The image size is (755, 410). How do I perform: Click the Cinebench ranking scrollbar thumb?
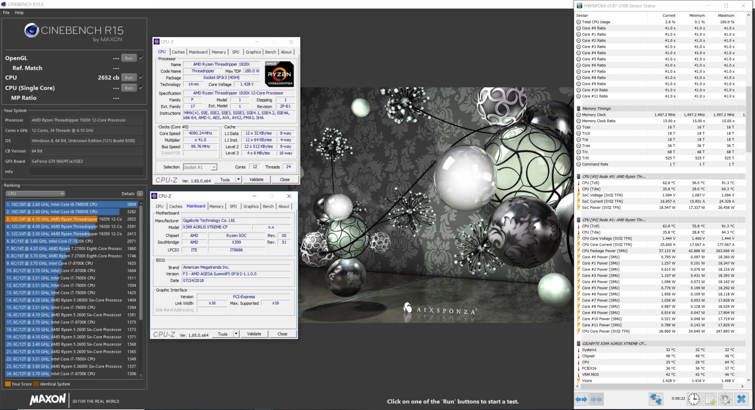141,263
